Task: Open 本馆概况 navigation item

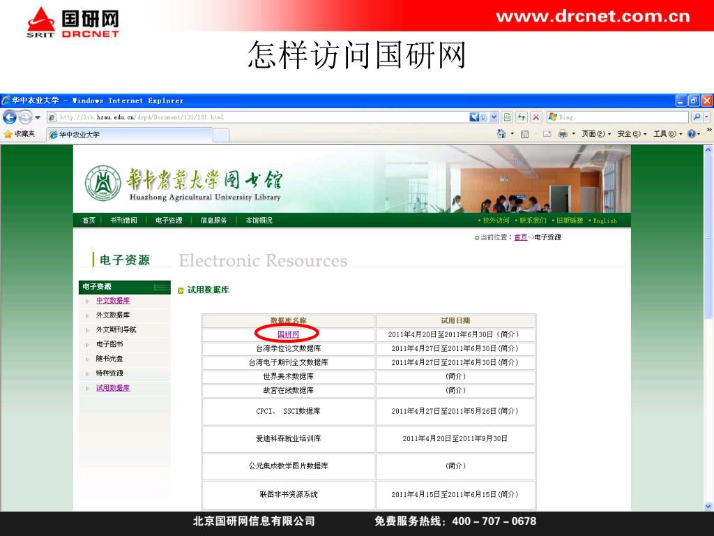Action: [259, 221]
